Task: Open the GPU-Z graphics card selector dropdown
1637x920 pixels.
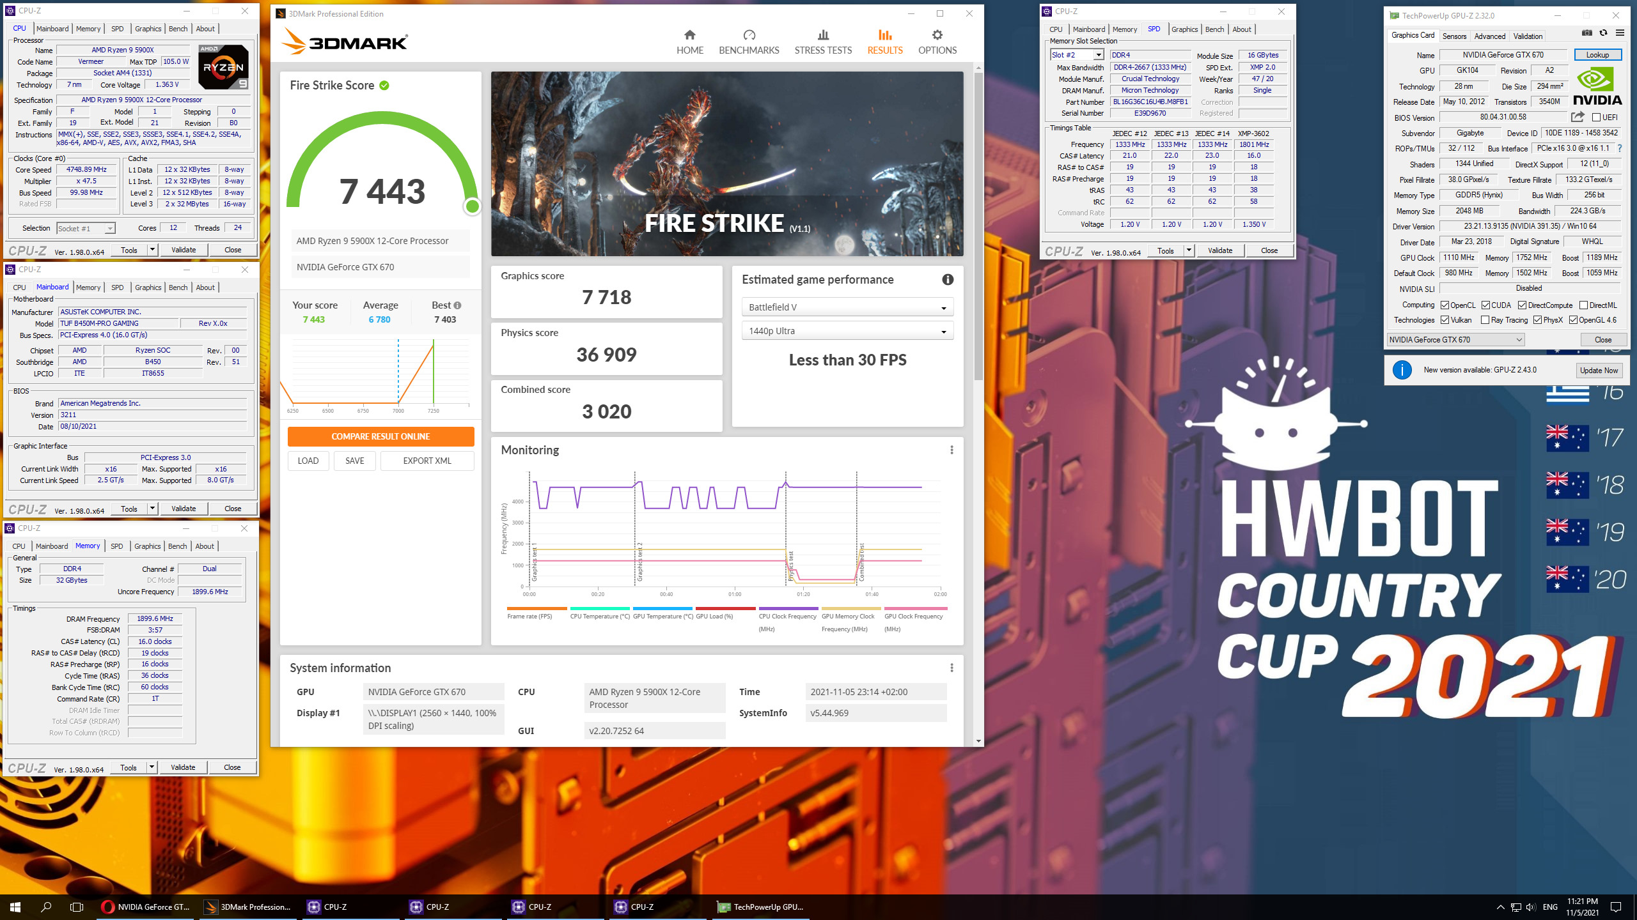Action: click(x=1455, y=340)
